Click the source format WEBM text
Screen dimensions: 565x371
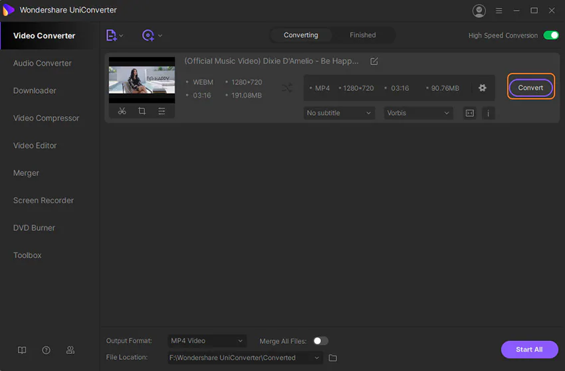203,82
